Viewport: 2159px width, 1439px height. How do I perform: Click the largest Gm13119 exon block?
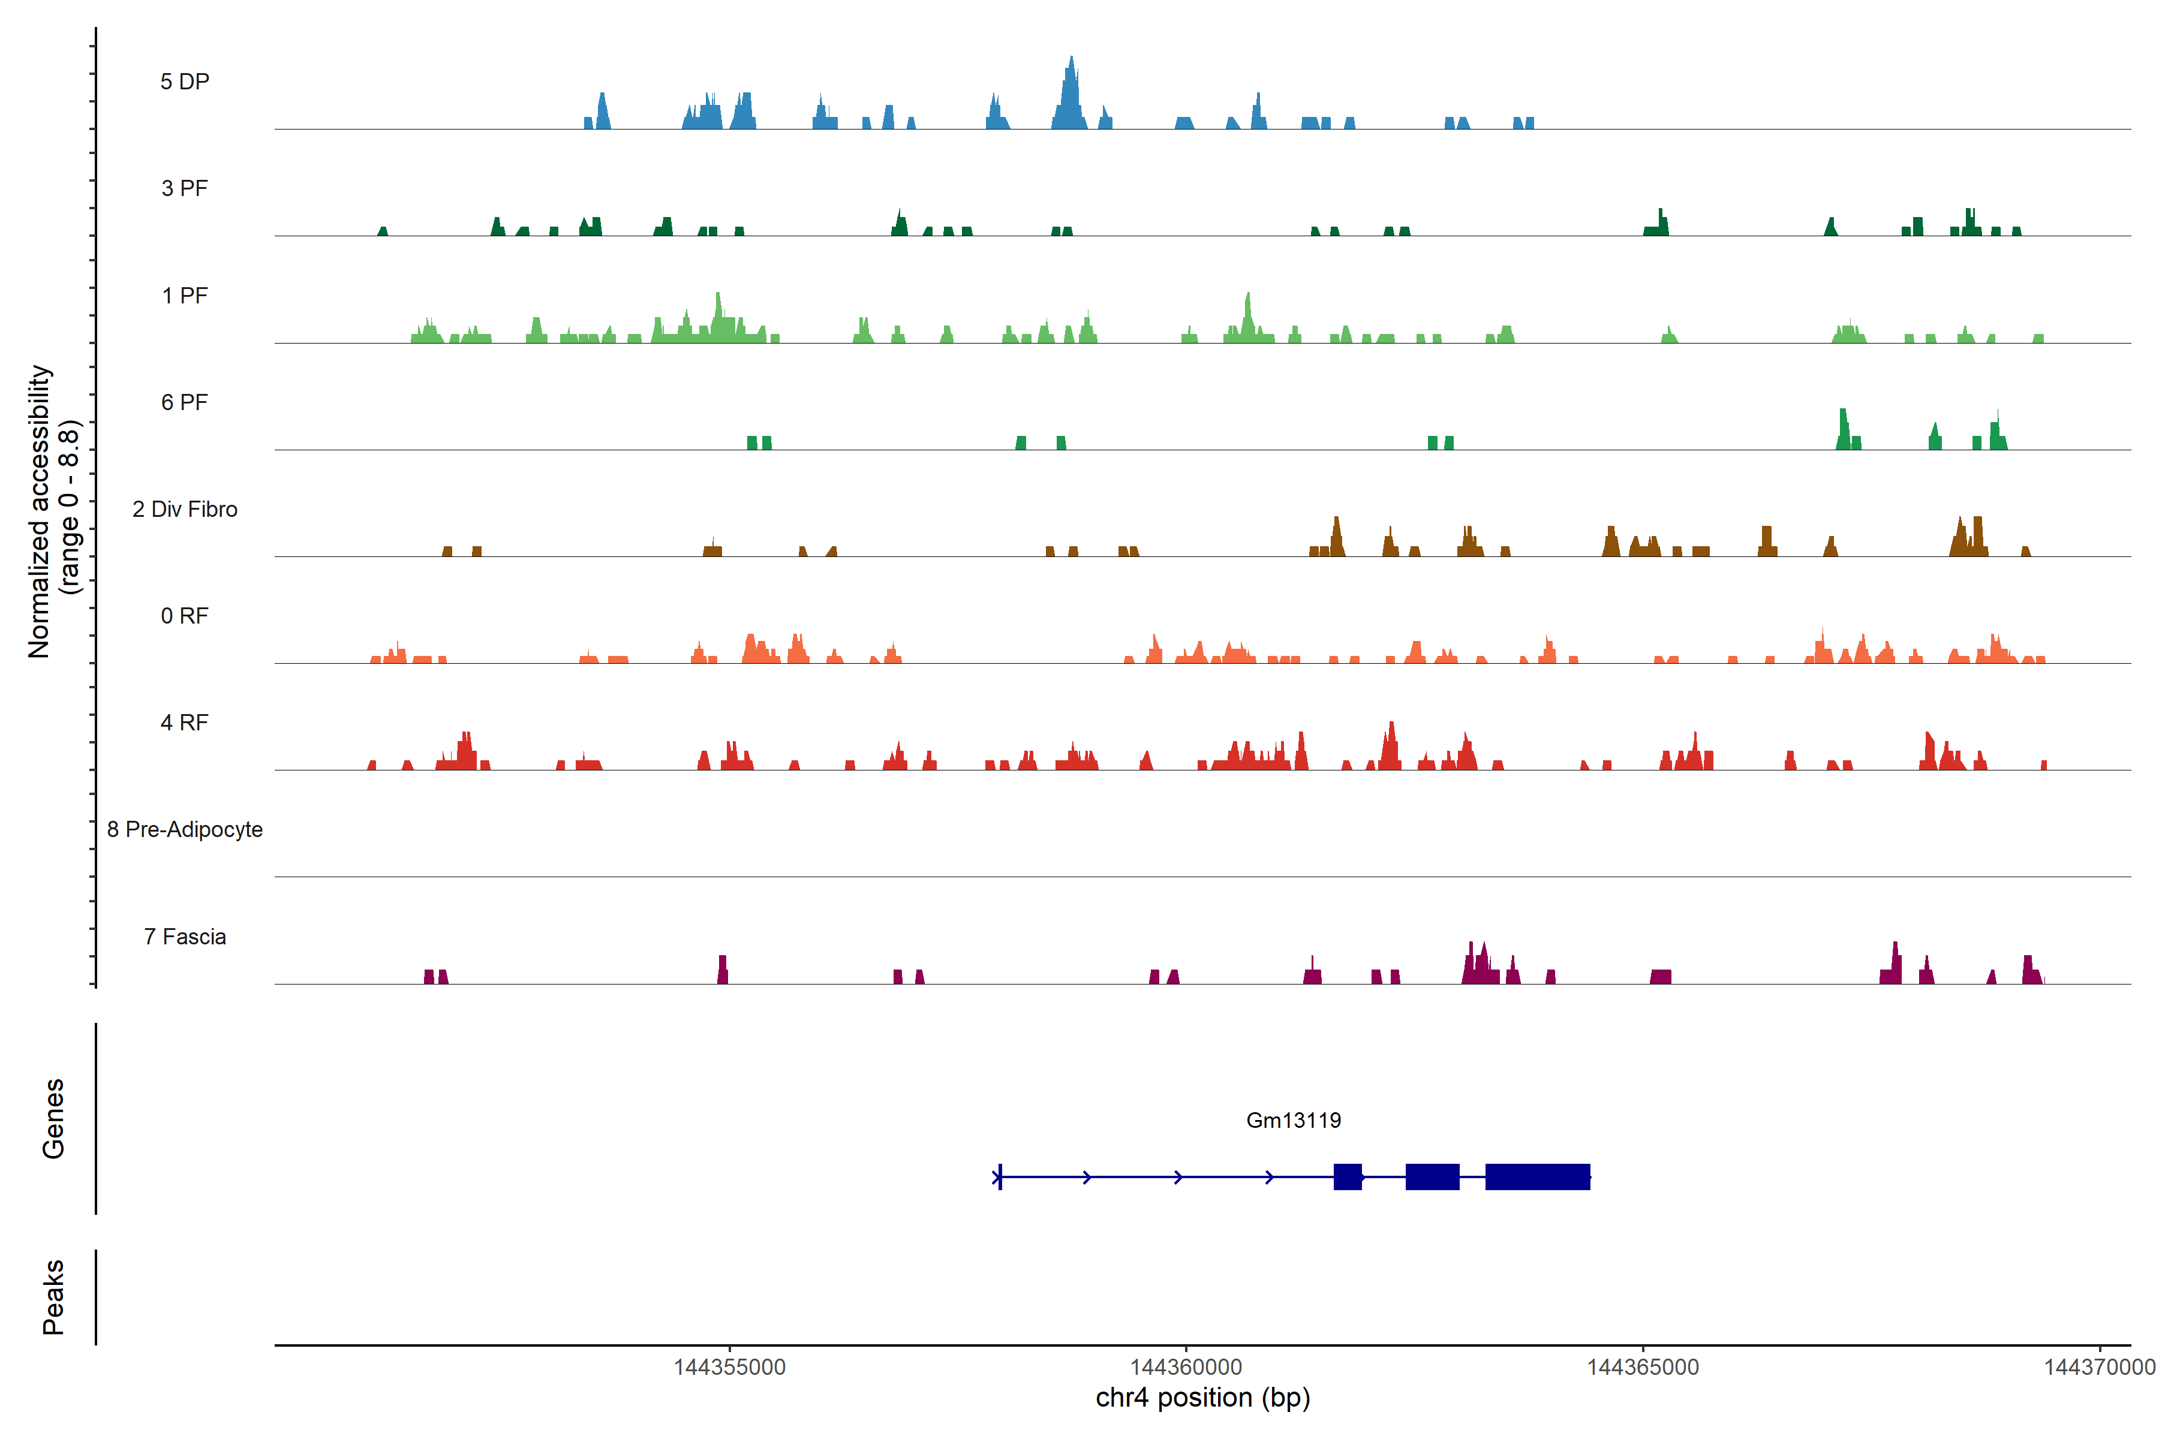coord(1538,1176)
